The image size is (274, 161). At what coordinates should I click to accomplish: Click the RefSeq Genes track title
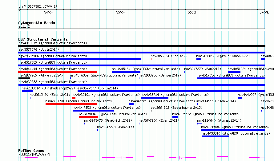(x=31, y=151)
